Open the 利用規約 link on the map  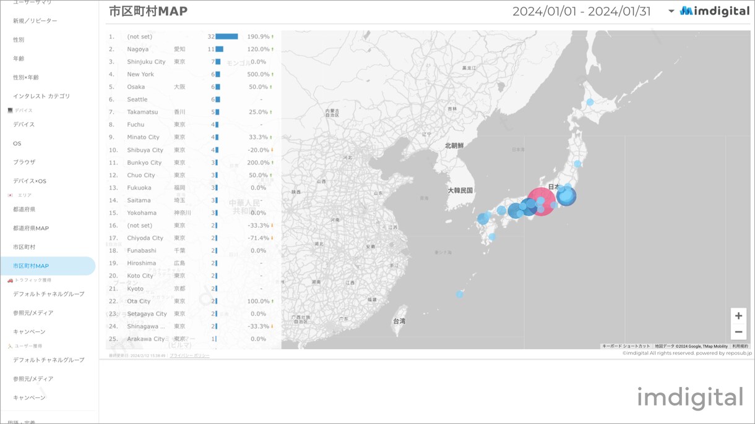coord(740,346)
